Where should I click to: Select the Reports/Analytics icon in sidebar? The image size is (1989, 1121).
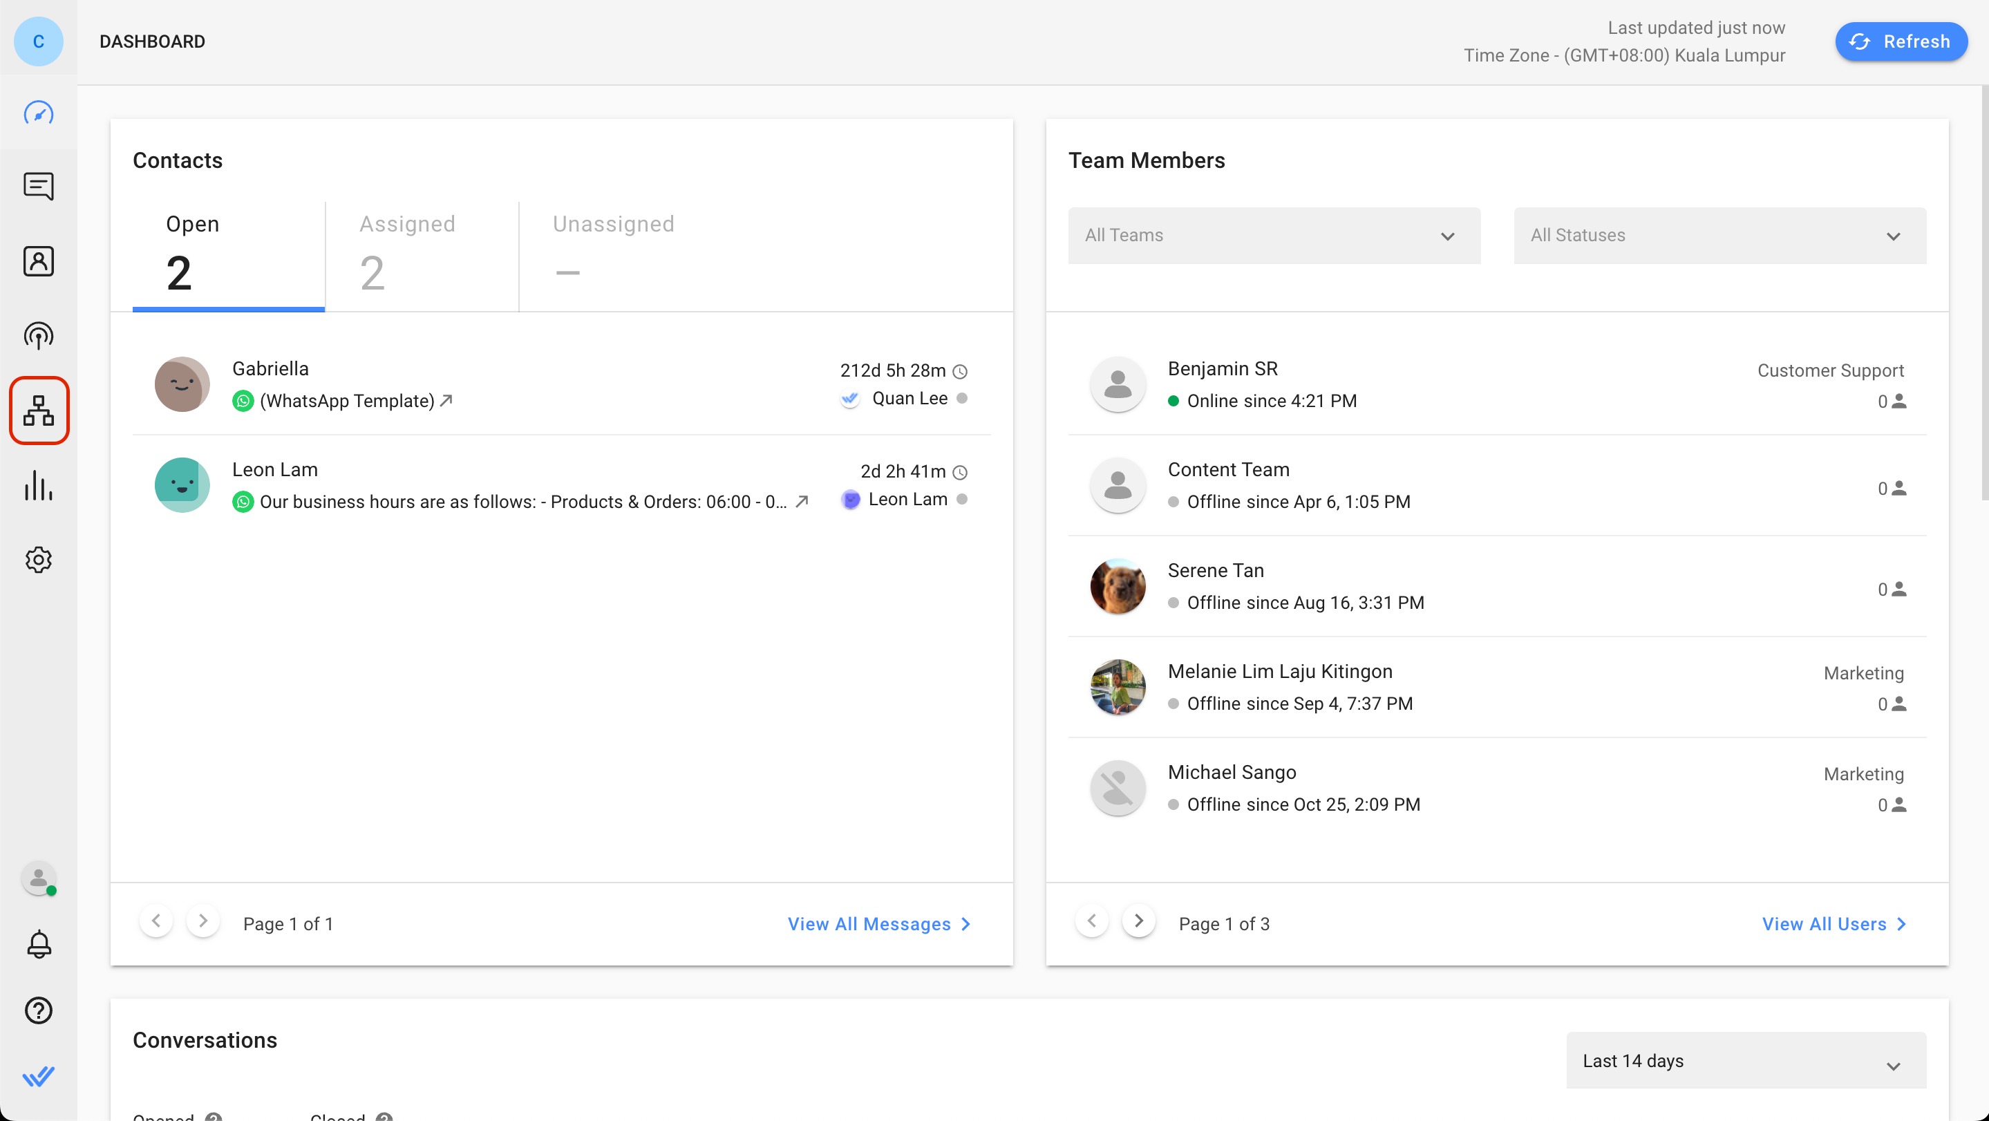pyautogui.click(x=38, y=486)
